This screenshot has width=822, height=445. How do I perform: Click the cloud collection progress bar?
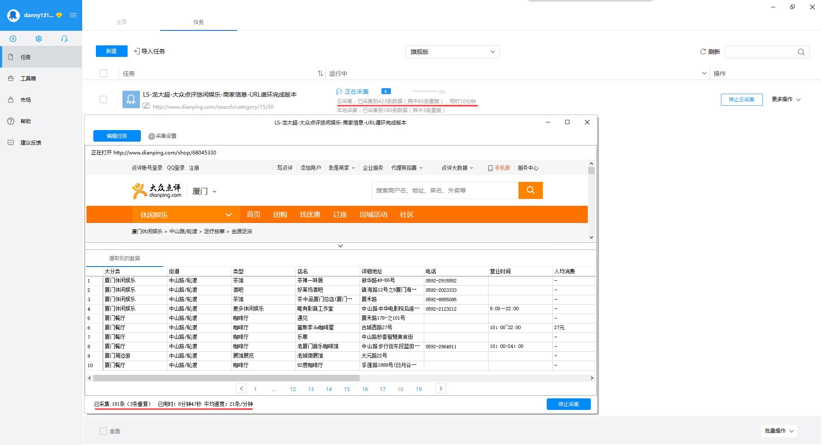pyautogui.click(x=424, y=91)
